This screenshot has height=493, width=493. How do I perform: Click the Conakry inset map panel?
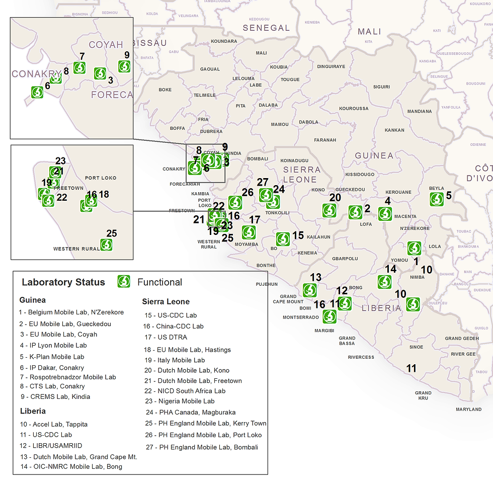pyautogui.click(x=71, y=78)
